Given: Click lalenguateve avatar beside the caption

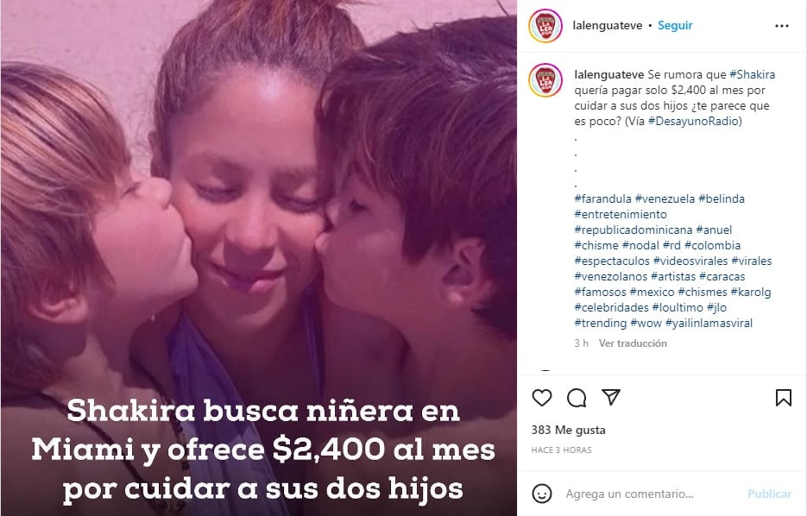Looking at the screenshot, I should (x=545, y=80).
